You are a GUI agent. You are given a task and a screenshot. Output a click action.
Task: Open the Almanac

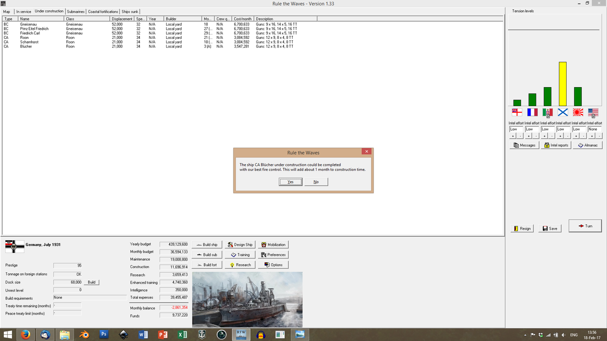pyautogui.click(x=588, y=145)
